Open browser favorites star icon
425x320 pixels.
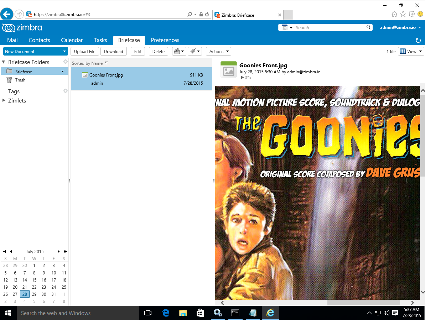tap(403, 14)
